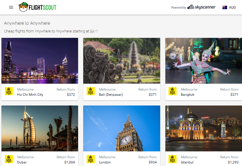Click the Australian flag icon
The height and width of the screenshot is (166, 242).
click(224, 7)
